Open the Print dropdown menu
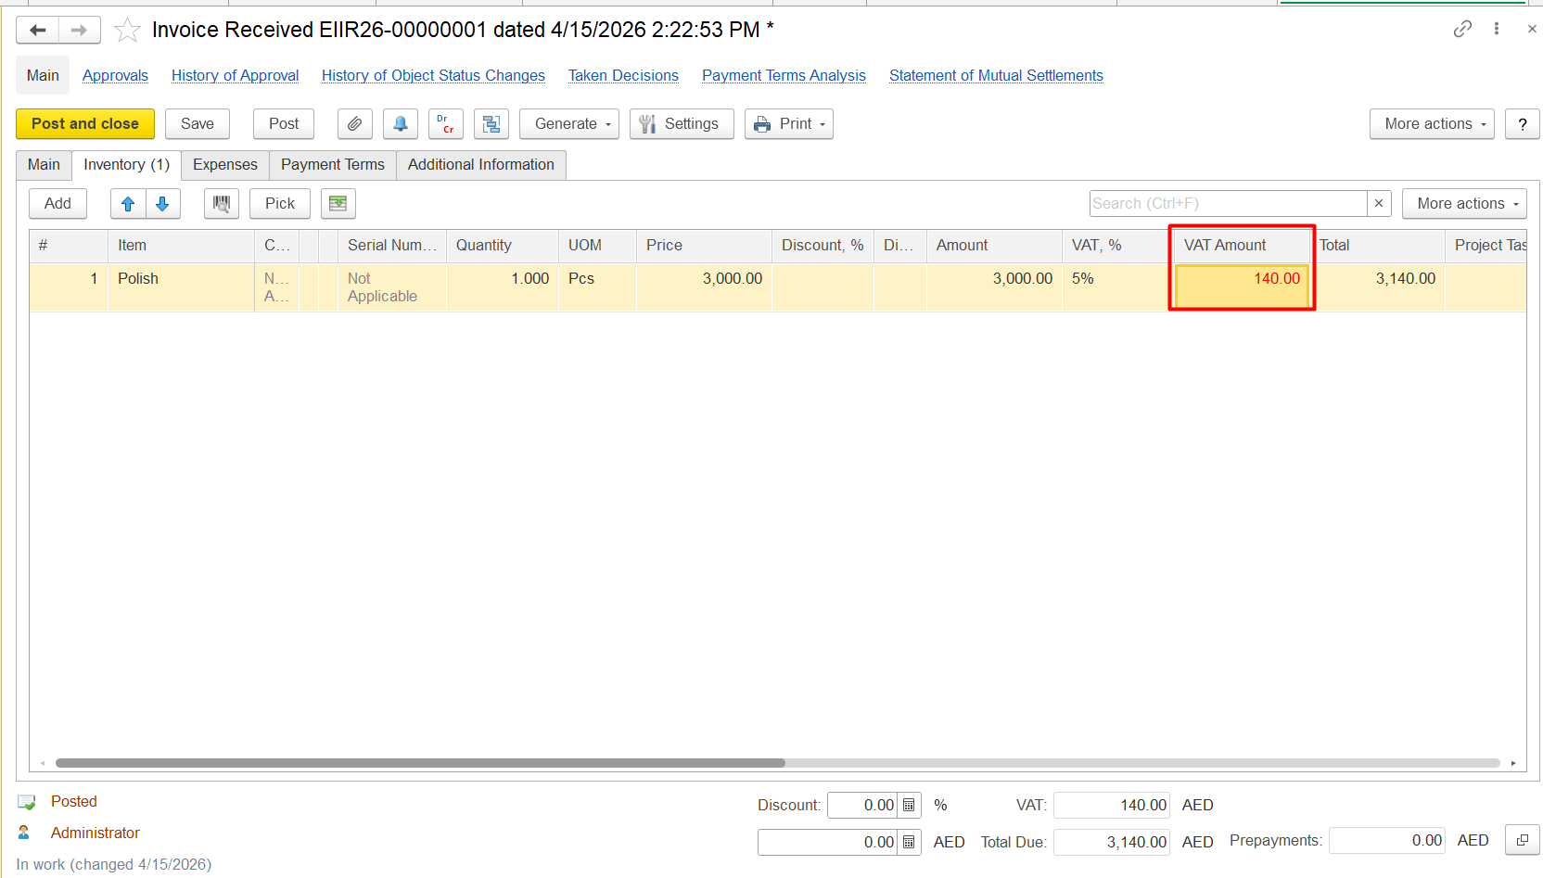Screen dimensions: 1543x878 (x=788, y=124)
